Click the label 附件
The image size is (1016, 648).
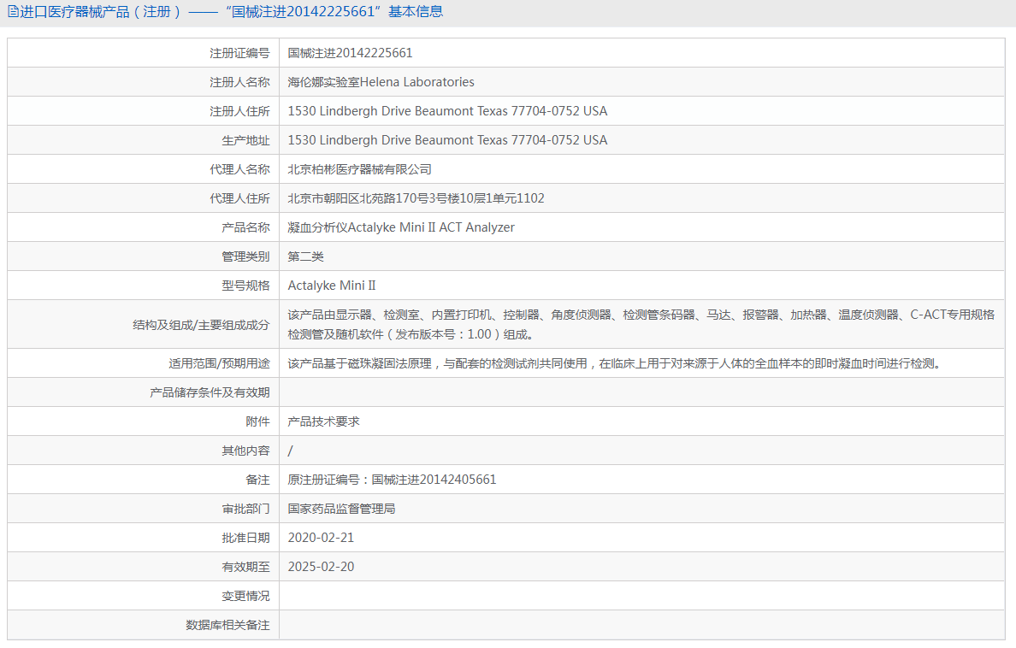point(257,422)
